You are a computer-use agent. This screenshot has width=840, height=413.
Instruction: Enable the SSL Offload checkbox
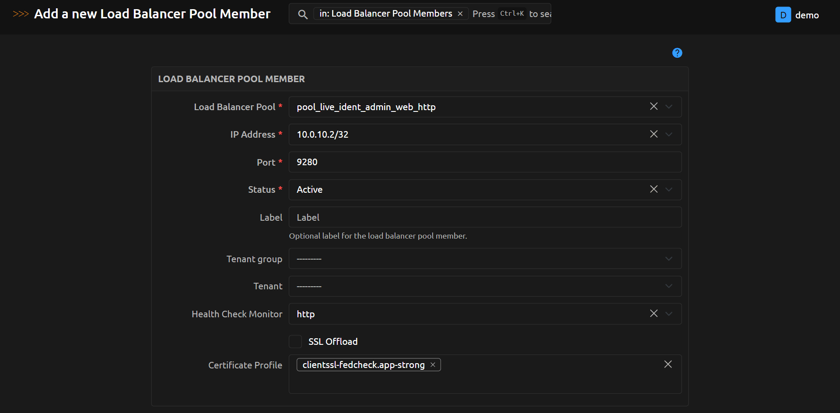295,341
